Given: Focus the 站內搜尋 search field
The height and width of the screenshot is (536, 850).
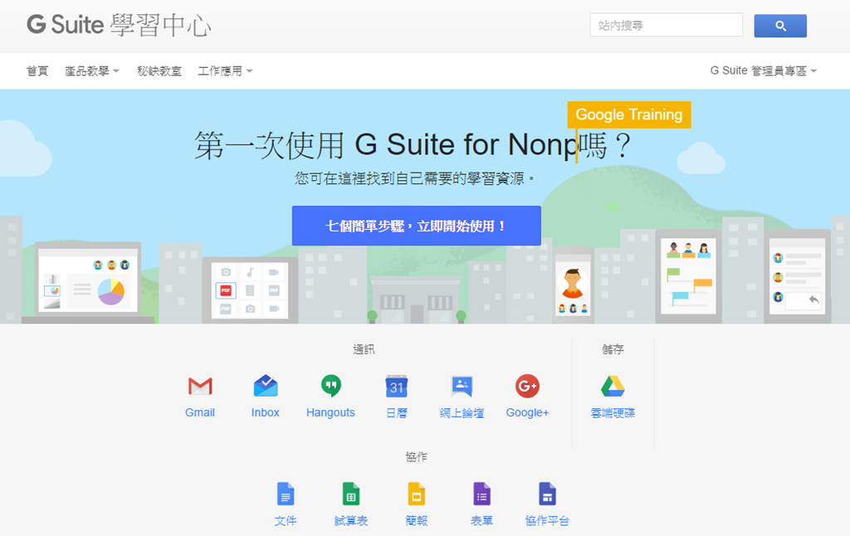Looking at the screenshot, I should (667, 25).
